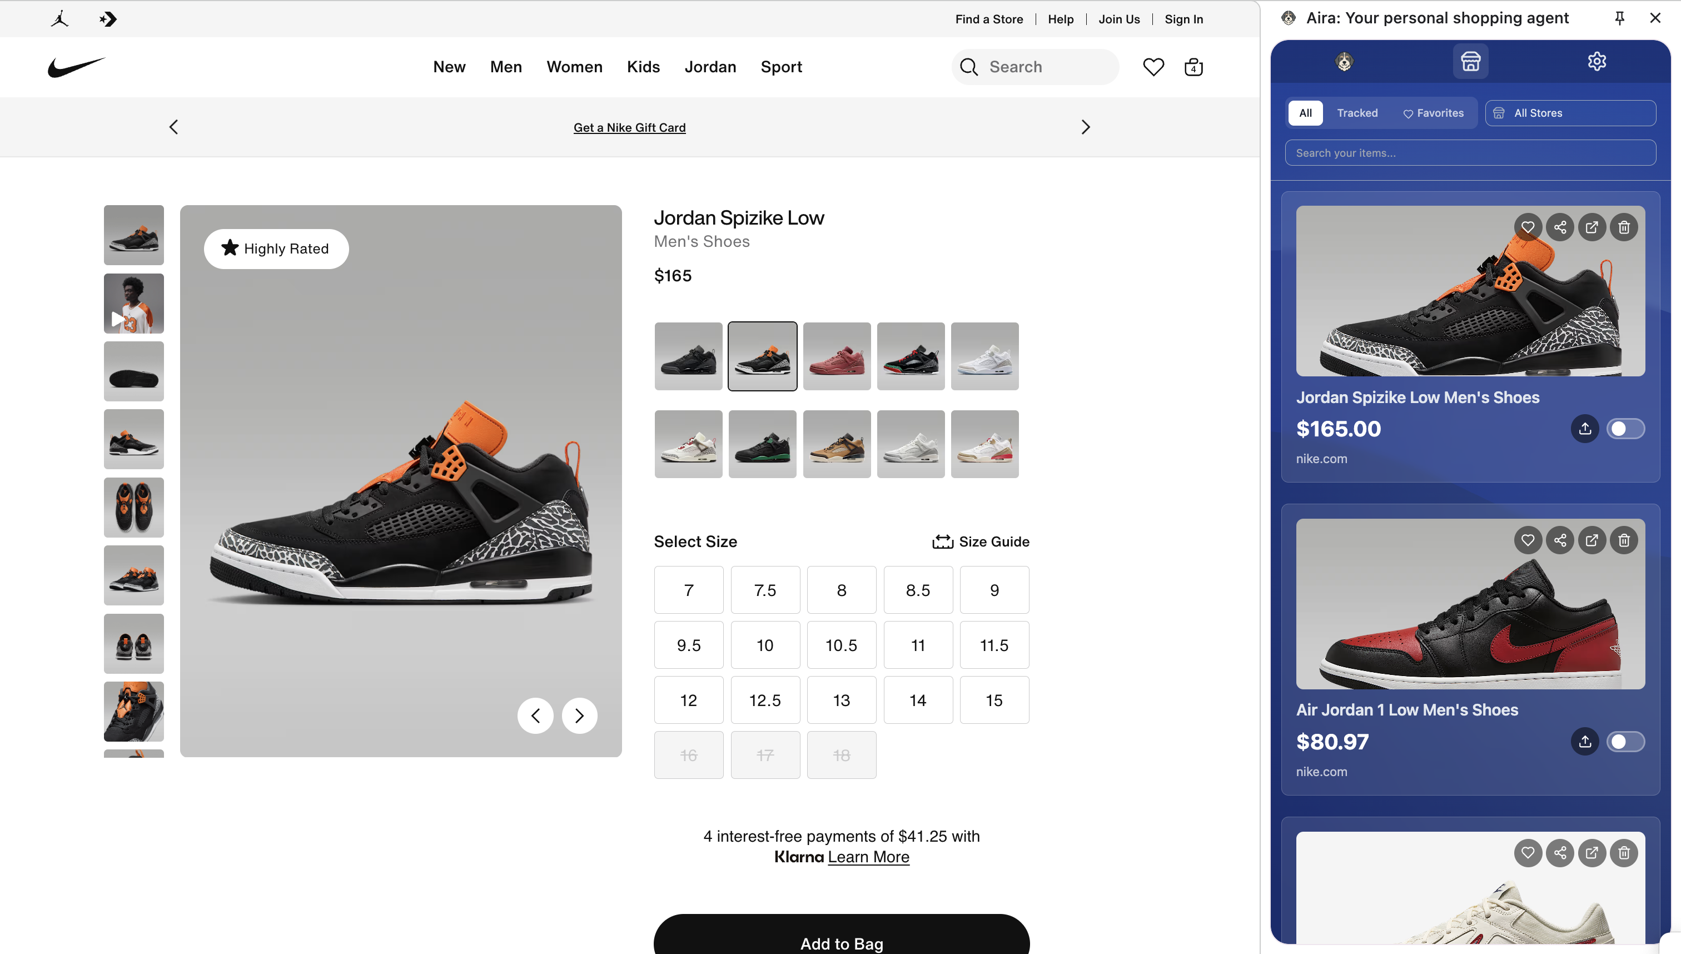Pin the Aira side panel
Viewport: 1681px width, 954px height.
(x=1619, y=18)
